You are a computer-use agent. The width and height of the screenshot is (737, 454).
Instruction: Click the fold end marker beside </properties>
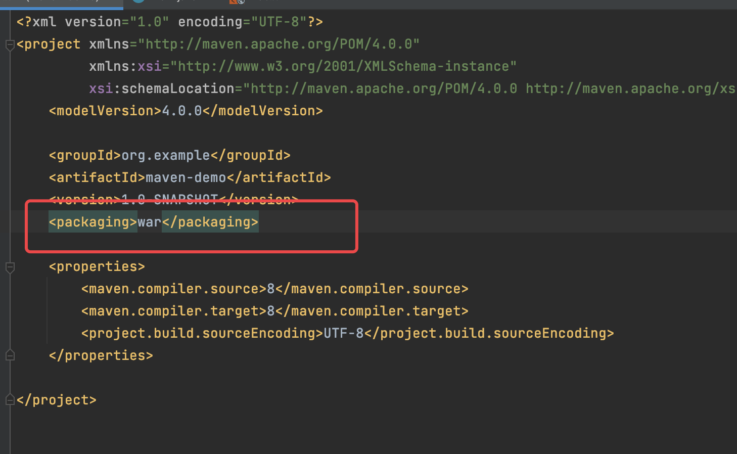10,355
